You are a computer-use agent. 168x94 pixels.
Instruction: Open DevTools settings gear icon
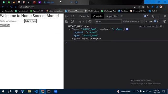[x=154, y=16]
